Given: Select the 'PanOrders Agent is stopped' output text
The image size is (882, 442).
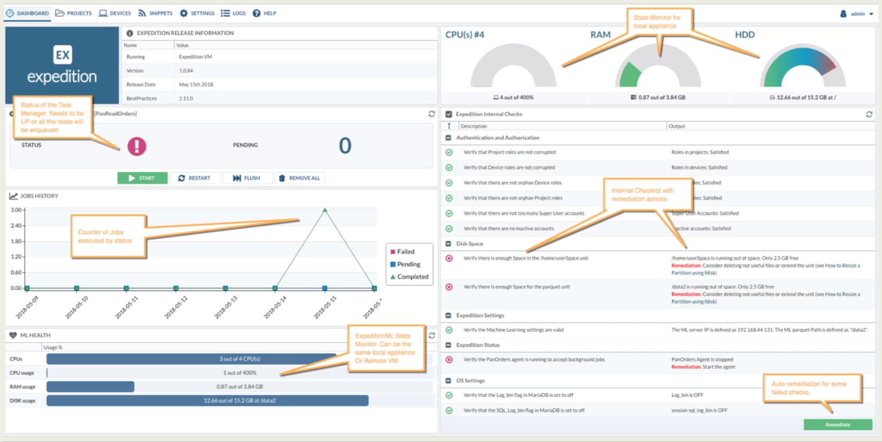Looking at the screenshot, I should 702,360.
